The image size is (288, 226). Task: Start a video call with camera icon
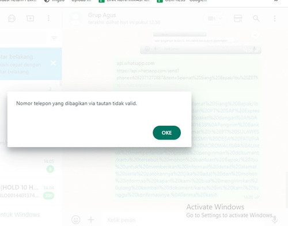[211, 18]
